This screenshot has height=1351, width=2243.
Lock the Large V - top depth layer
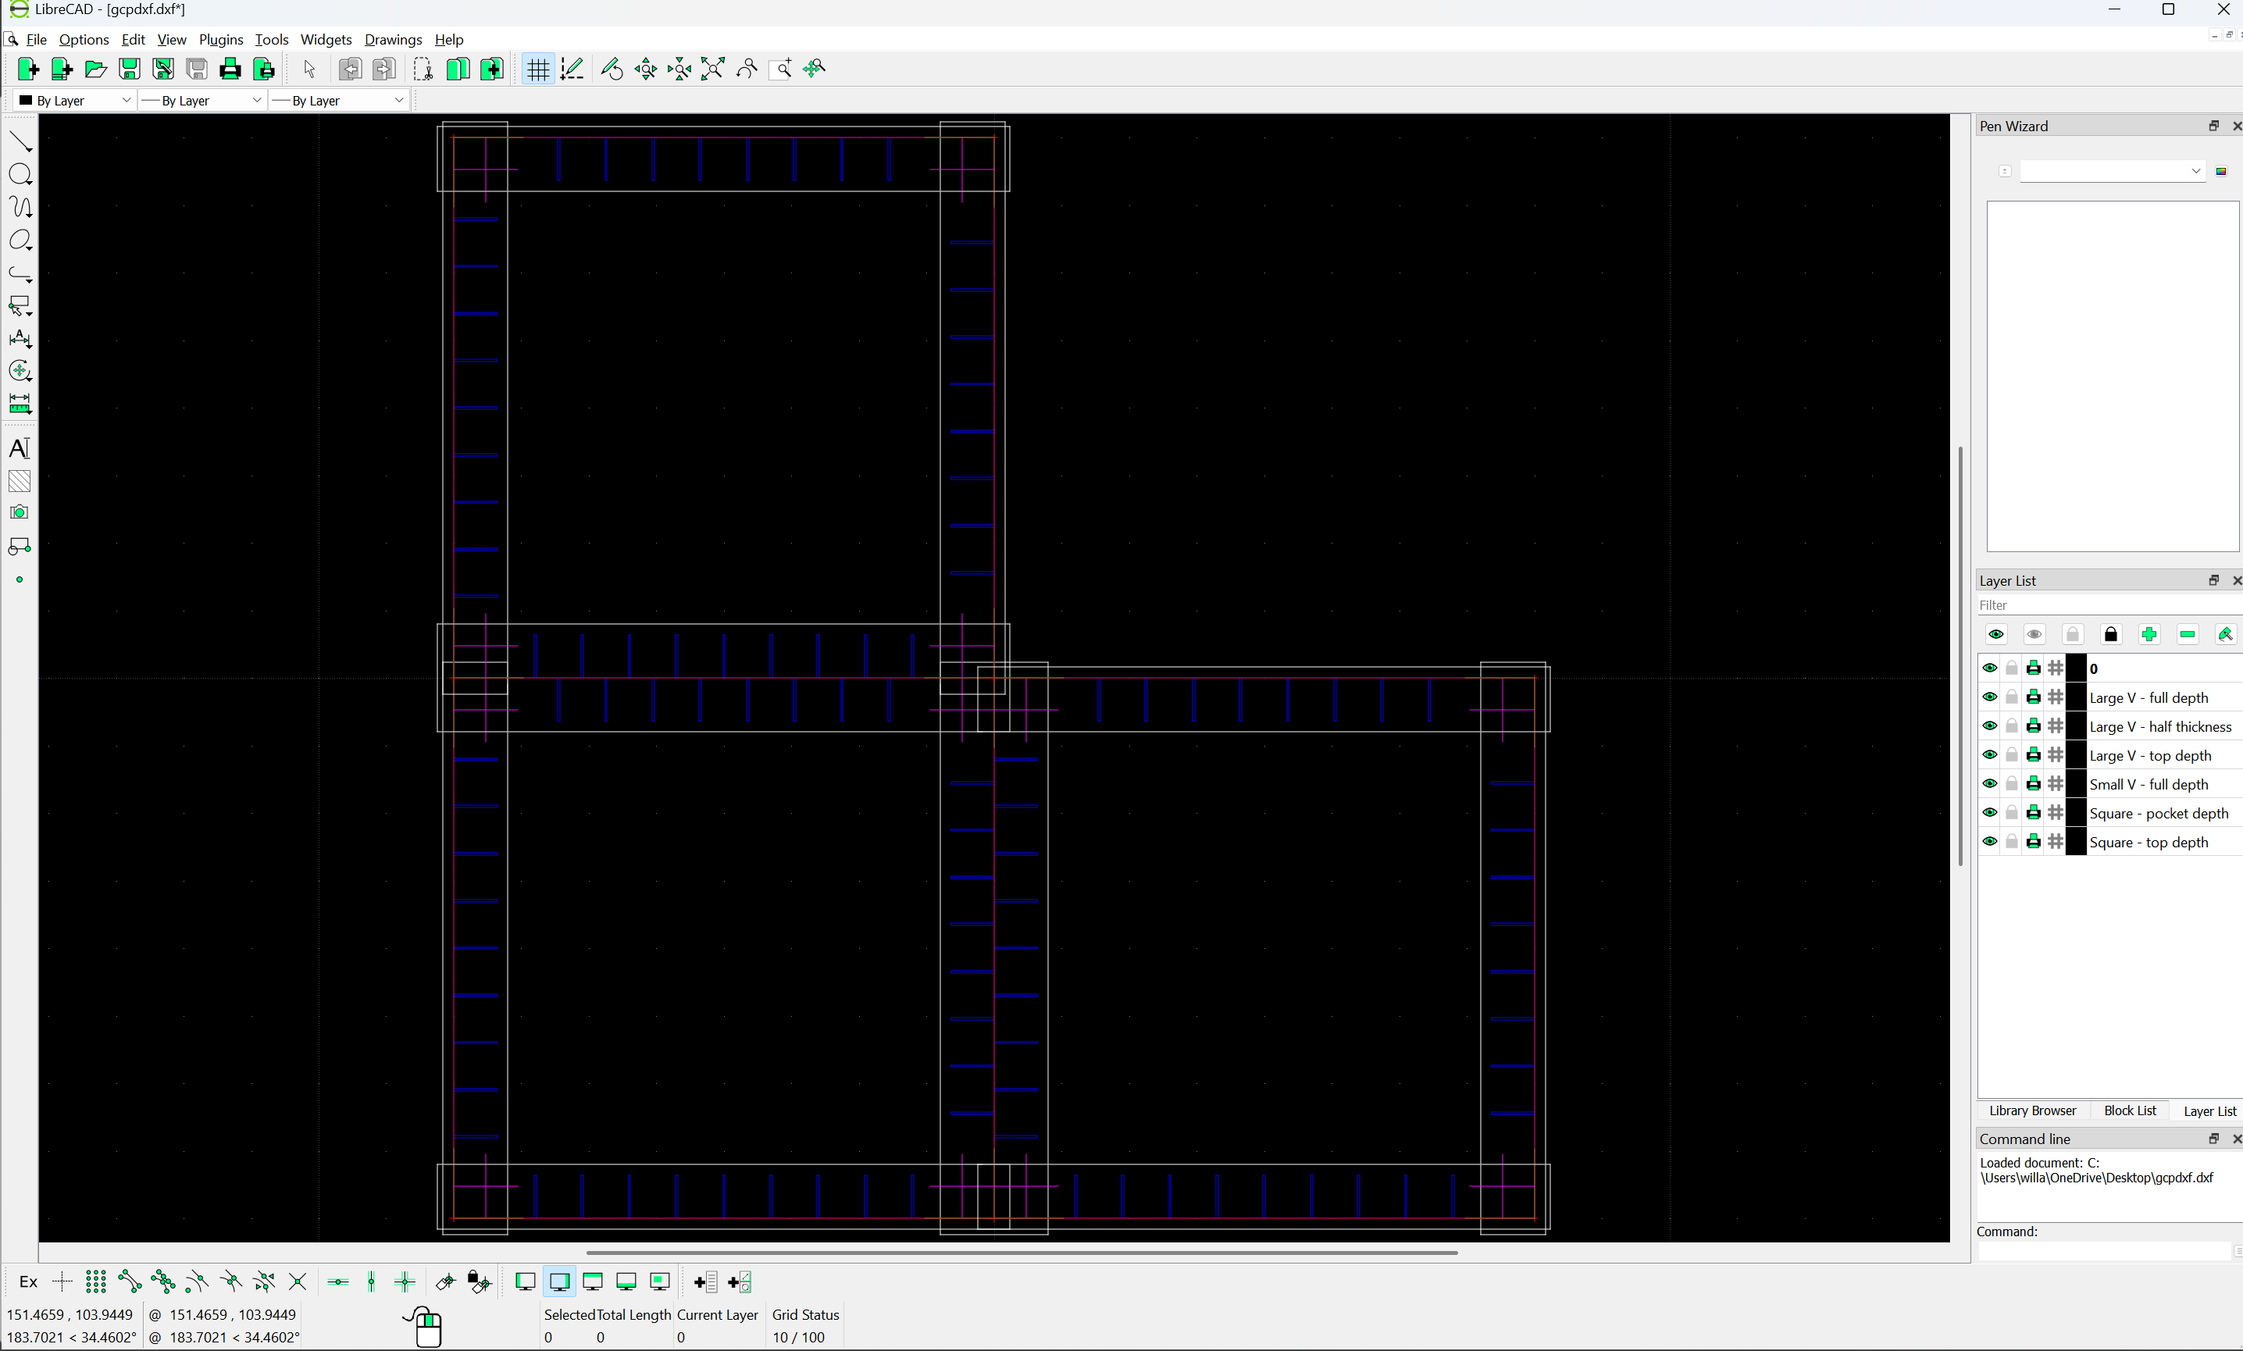tap(2012, 754)
